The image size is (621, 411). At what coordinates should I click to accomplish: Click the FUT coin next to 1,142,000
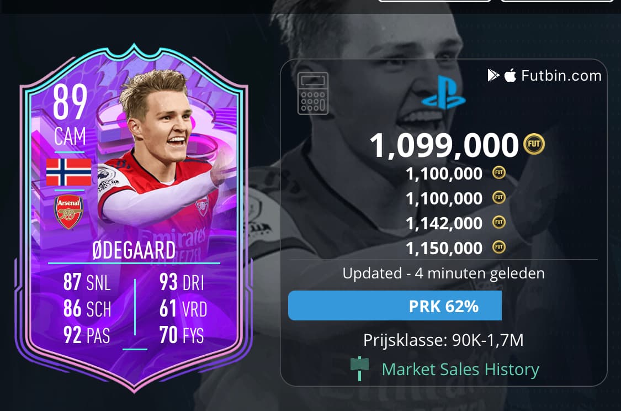(499, 222)
